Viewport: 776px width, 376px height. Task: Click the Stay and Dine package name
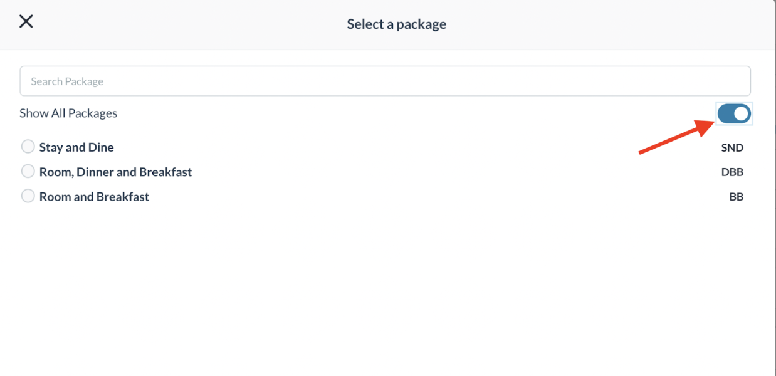click(x=76, y=147)
